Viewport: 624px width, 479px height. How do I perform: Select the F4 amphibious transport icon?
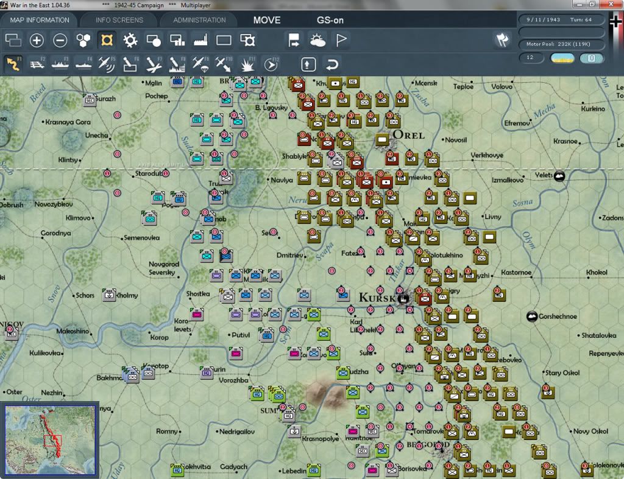83,64
